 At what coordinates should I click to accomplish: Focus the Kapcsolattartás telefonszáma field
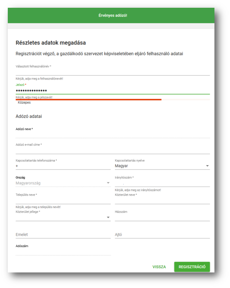(63, 166)
